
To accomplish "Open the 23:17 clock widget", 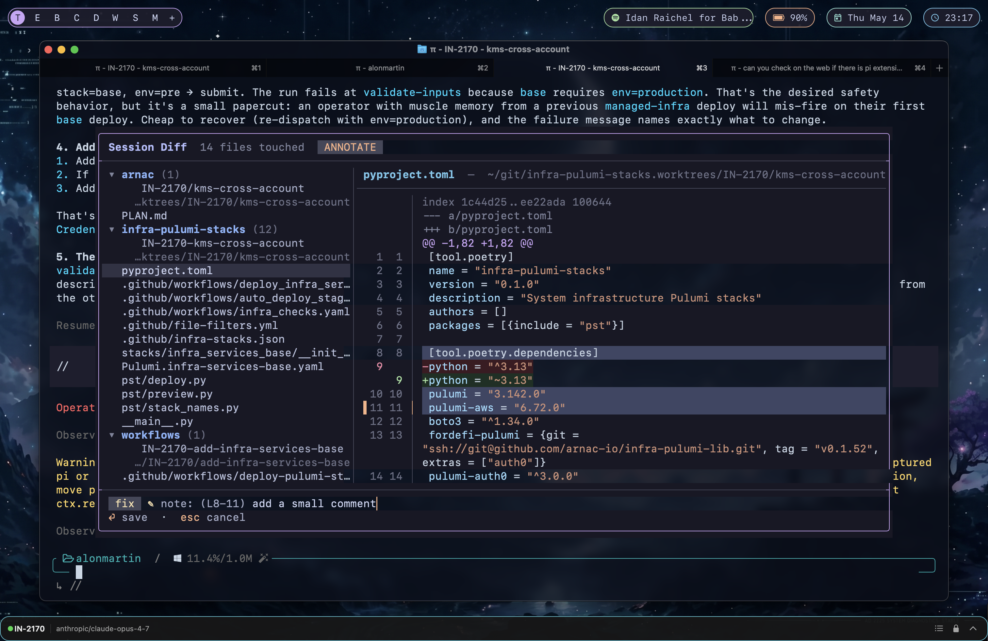I will pos(951,18).
